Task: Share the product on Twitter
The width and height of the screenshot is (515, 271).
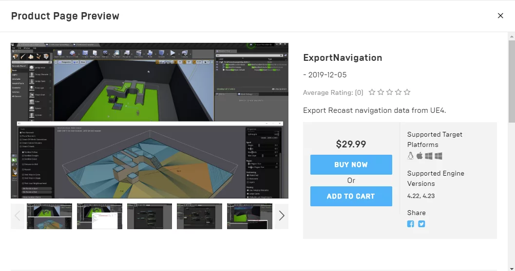Action: [421, 224]
